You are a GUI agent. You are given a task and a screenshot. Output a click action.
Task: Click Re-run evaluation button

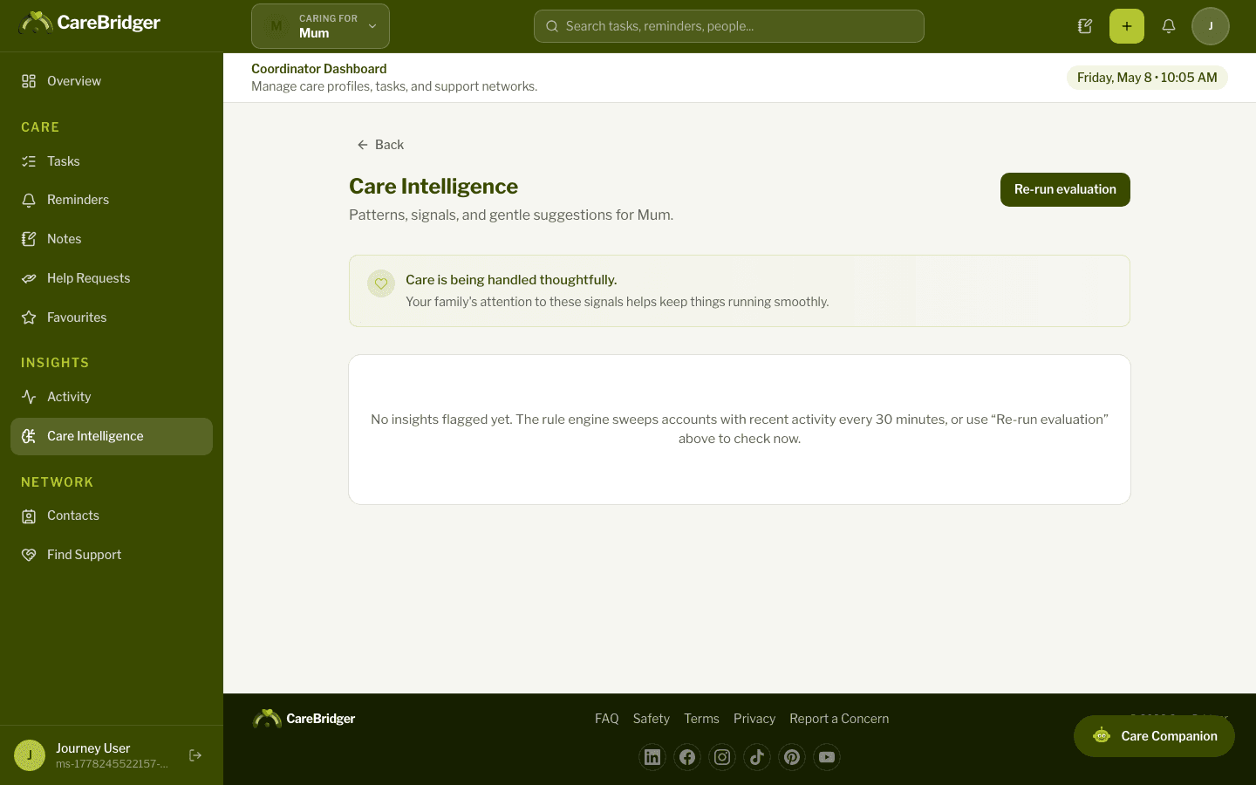pyautogui.click(x=1065, y=189)
